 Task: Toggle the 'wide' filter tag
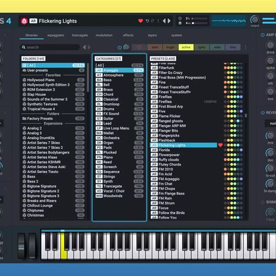point(217,47)
